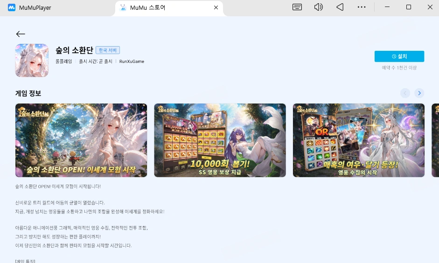The image size is (439, 263).
Task: Show next screenshots with right chevron
Action: pos(419,93)
